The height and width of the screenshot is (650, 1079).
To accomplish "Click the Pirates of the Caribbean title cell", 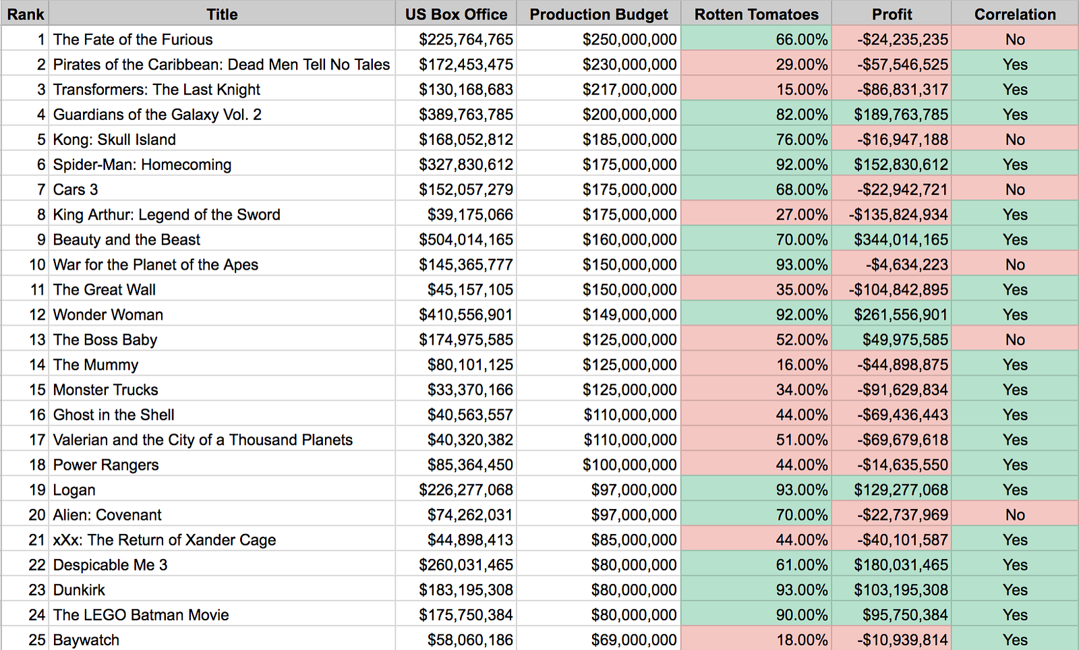I will point(222,64).
